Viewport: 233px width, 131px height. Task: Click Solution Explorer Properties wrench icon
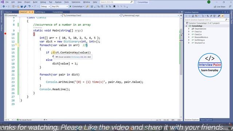[x=219, y=16]
